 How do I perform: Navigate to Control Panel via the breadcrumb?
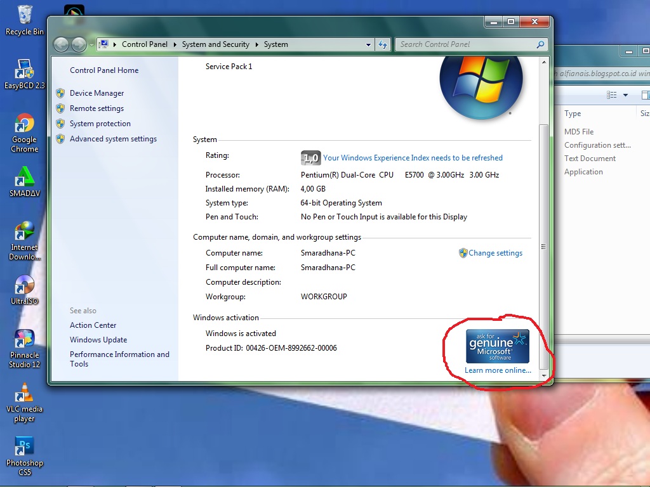click(145, 44)
